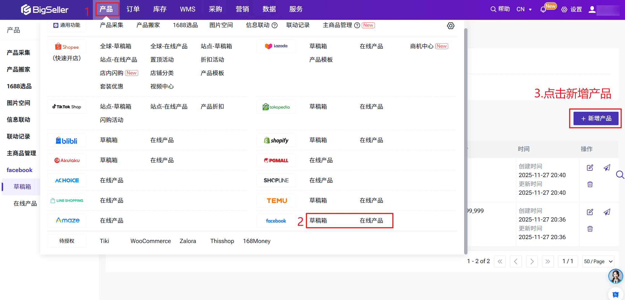Click the search magnifier at right edge
625x300 pixels.
point(620,175)
